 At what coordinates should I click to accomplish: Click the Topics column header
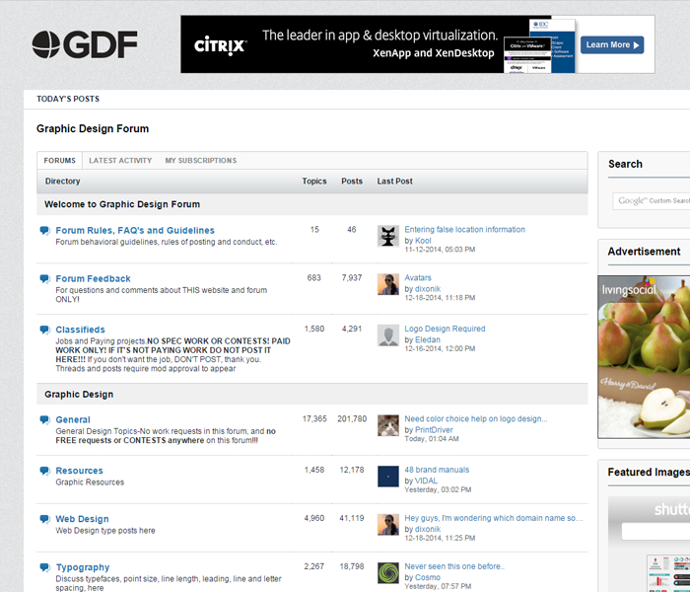[314, 182]
